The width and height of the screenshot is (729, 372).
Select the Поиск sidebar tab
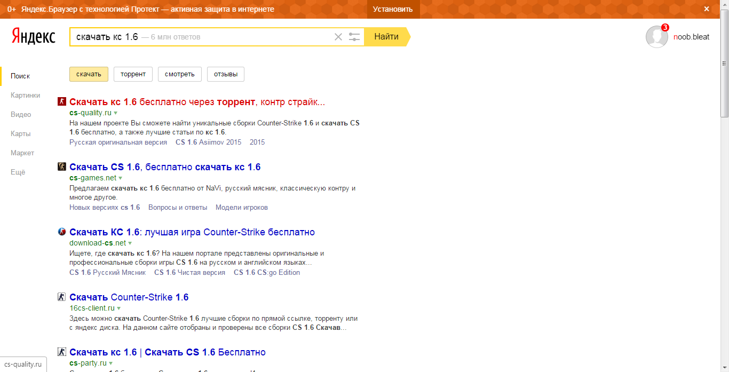coord(20,76)
